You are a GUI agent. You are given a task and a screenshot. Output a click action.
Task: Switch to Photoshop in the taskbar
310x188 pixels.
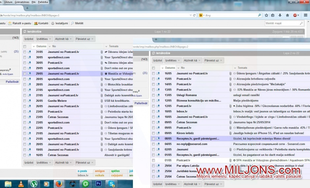point(98,184)
